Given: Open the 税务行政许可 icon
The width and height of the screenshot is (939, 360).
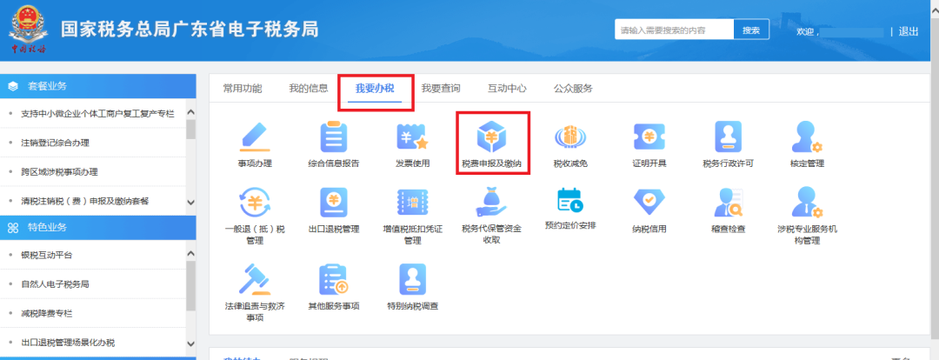Looking at the screenshot, I should [729, 136].
